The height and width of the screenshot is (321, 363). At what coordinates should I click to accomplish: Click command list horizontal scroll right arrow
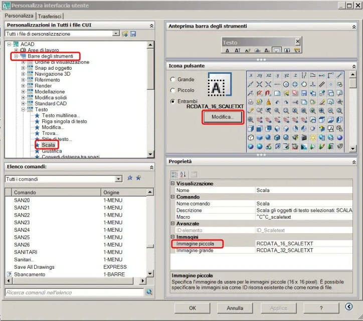[142, 281]
